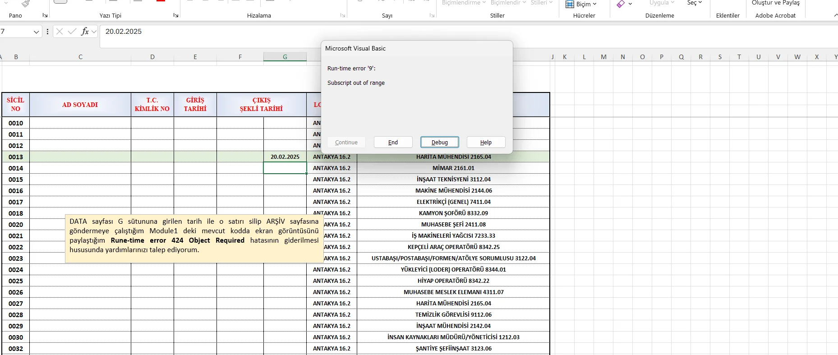Screen dimensions: 838x355
Task: Click the purple eraser Temizle icon
Action: point(621,4)
